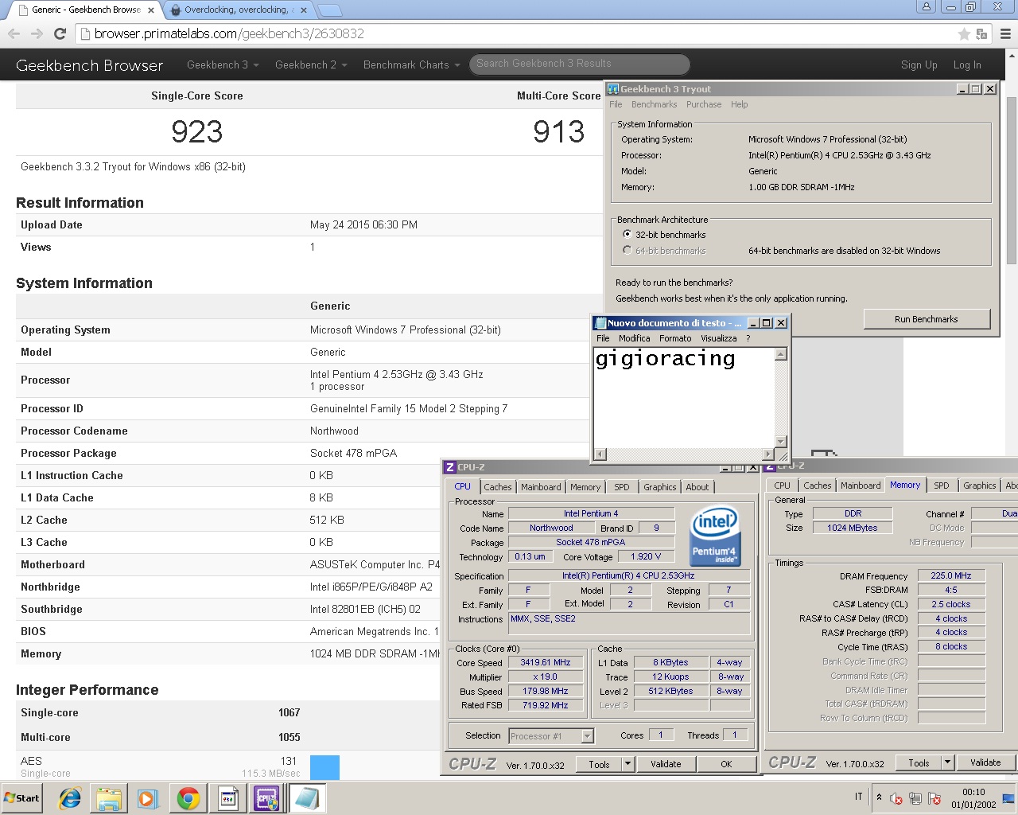Switch to Graphics tab in left CPU-Z window
Screen dimensions: 1018x815
(x=660, y=487)
